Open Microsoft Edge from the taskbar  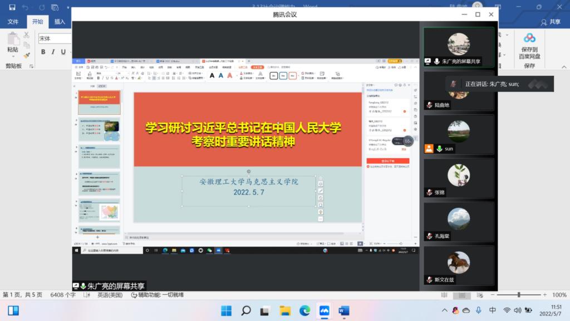pyautogui.click(x=304, y=310)
